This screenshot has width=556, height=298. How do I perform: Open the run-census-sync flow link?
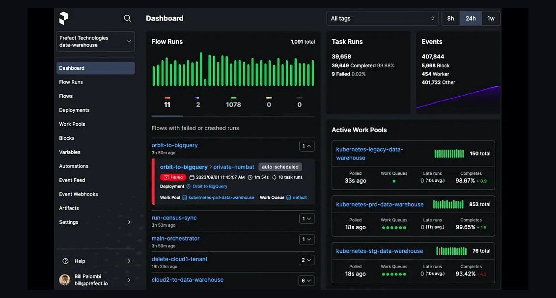tap(174, 218)
